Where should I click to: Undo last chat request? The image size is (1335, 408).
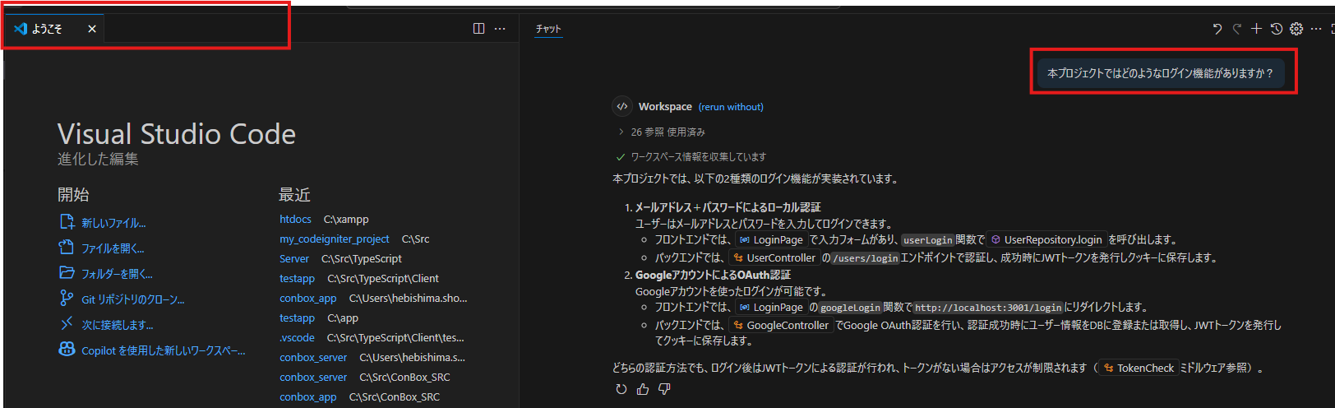click(x=1217, y=29)
